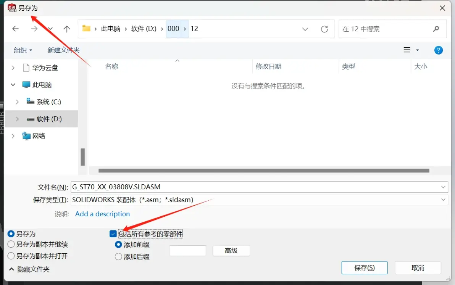The image size is (455, 285).
Task: Select folder 12 in the address path
Action: coord(194,29)
